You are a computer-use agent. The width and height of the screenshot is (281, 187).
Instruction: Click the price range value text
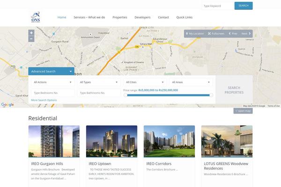pyautogui.click(x=158, y=90)
